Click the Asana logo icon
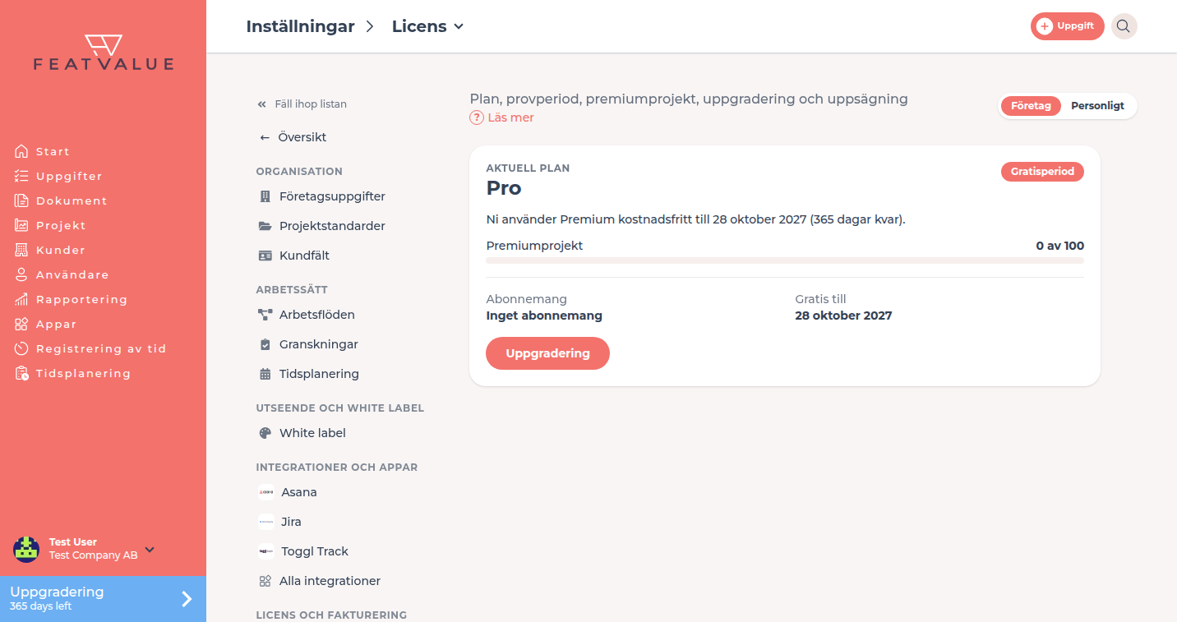The image size is (1177, 622). pyautogui.click(x=266, y=492)
